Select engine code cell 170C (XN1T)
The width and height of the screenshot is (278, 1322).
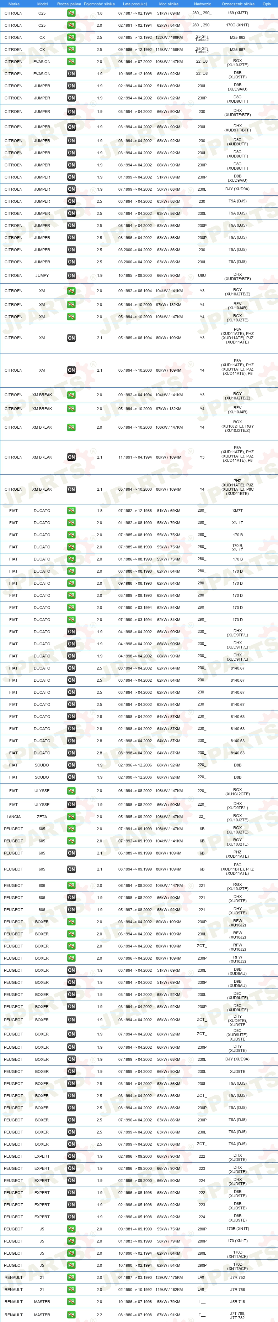point(237,25)
